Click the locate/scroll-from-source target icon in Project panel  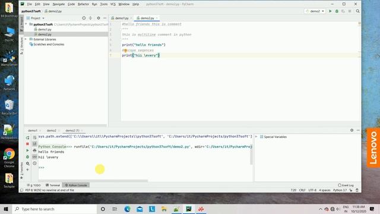pos(84,18)
